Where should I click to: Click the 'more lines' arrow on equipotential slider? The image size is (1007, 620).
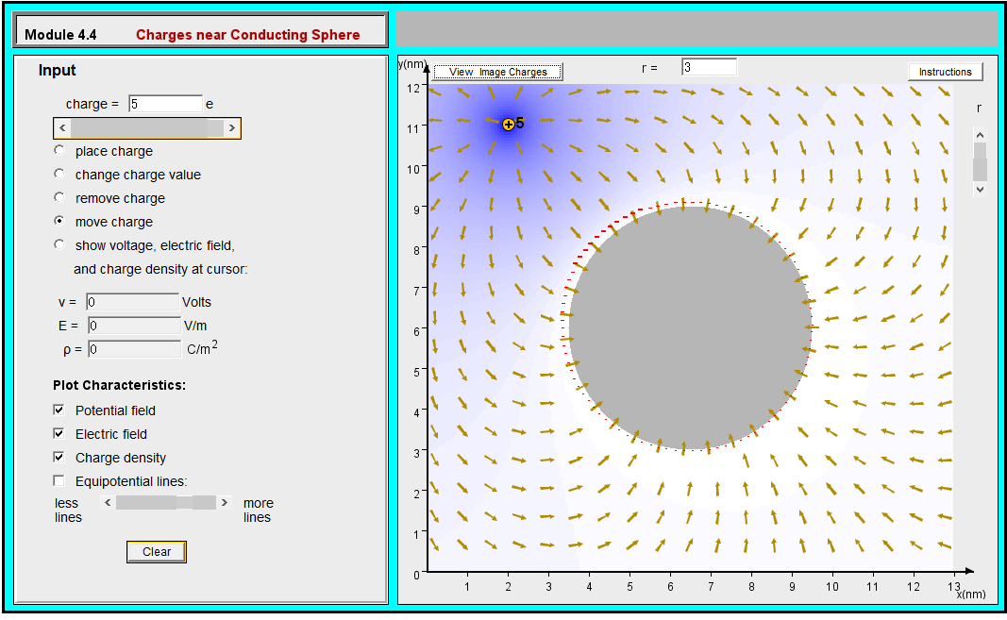(x=226, y=502)
